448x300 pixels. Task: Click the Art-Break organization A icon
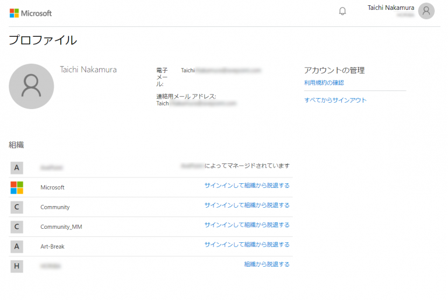(x=17, y=246)
